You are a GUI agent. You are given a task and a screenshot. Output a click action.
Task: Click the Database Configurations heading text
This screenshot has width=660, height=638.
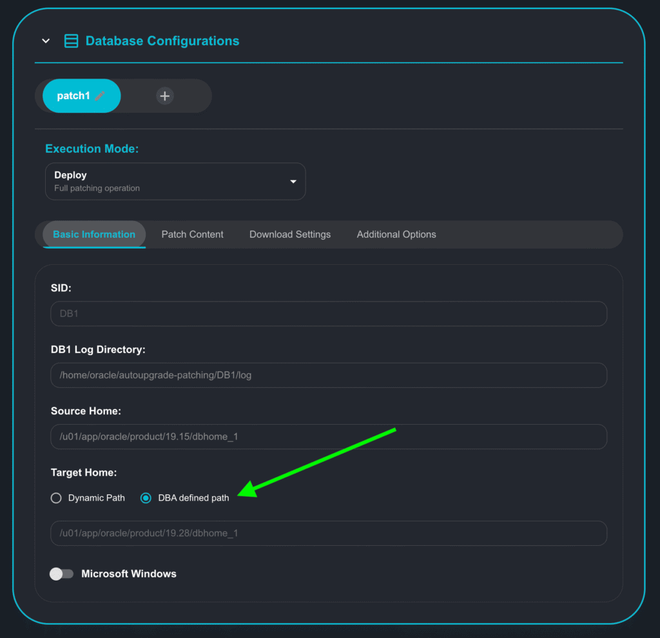162,41
